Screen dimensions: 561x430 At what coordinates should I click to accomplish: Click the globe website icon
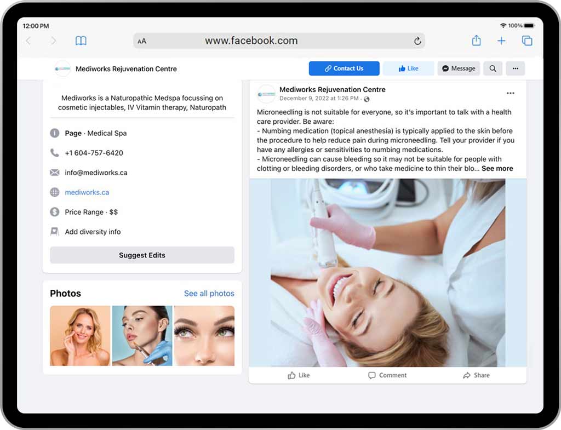coord(54,192)
